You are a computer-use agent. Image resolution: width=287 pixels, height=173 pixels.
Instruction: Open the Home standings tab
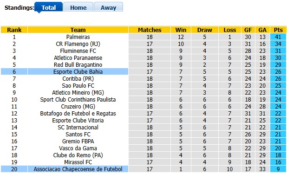78,7
